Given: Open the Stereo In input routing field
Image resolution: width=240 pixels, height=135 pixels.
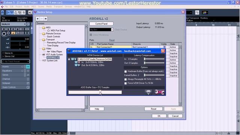Looking at the screenshot, I should coord(15,53).
